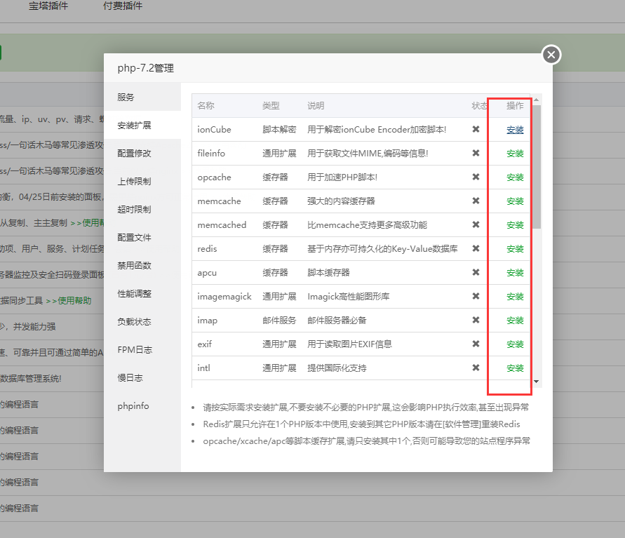
Task: Click the exif row X status icon
Action: tap(476, 344)
